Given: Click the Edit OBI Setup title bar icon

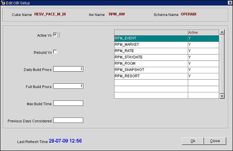Looking at the screenshot, I should pyautogui.click(x=3, y=3).
